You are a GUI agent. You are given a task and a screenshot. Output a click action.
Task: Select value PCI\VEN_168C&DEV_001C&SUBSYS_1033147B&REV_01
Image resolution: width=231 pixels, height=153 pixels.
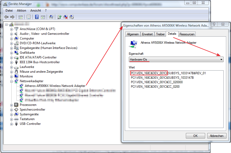pos(168,73)
